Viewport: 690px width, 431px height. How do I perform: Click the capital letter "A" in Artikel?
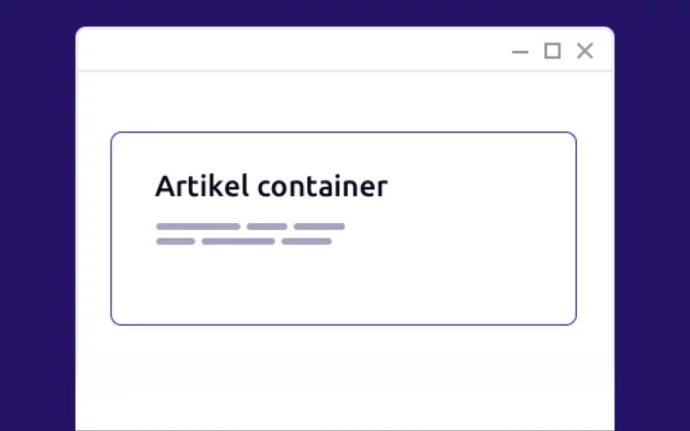click(x=164, y=186)
